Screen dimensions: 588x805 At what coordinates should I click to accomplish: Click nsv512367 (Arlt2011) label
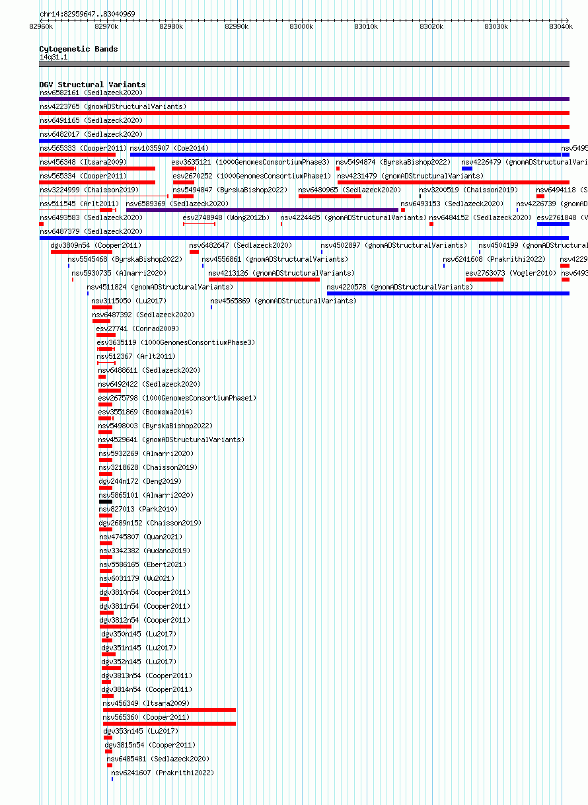tap(136, 356)
